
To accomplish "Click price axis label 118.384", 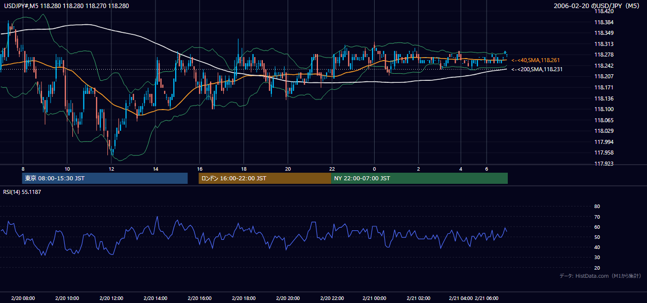I will click(x=604, y=22).
